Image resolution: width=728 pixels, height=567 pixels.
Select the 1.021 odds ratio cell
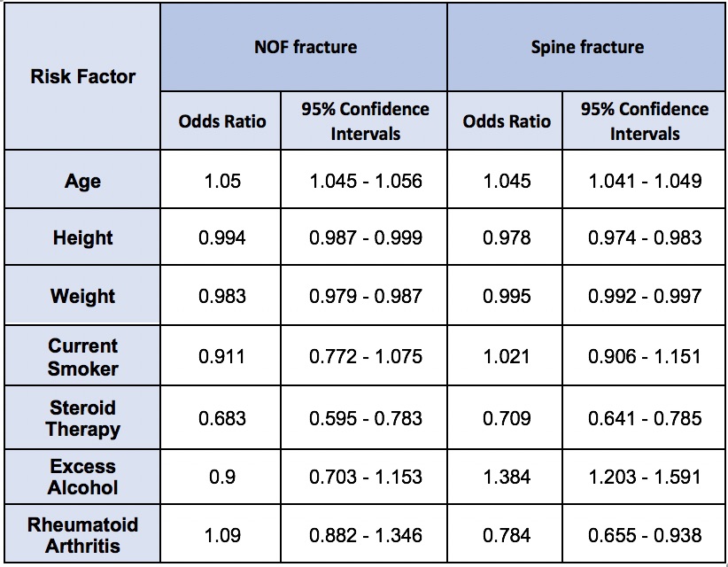pyautogui.click(x=507, y=357)
